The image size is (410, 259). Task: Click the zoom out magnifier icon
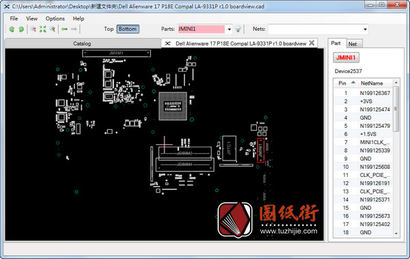33,29
